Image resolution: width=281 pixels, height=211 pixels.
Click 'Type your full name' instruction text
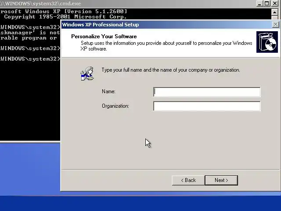point(171,70)
